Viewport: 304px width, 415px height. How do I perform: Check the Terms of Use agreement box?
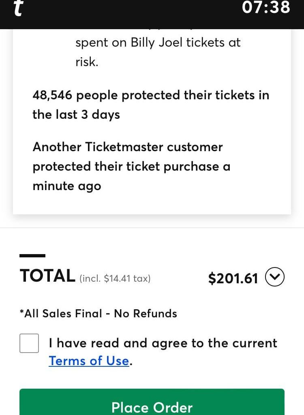pos(29,343)
